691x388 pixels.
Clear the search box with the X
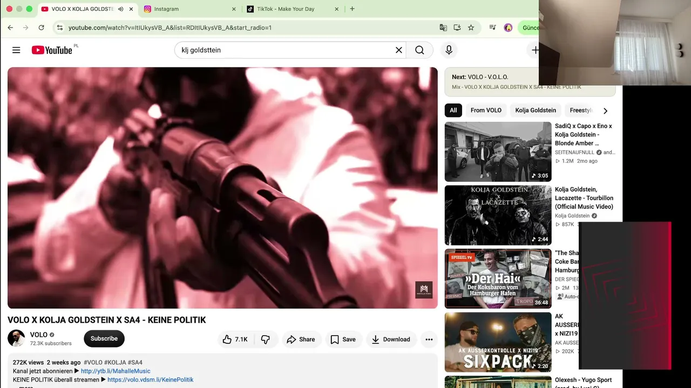coord(399,50)
